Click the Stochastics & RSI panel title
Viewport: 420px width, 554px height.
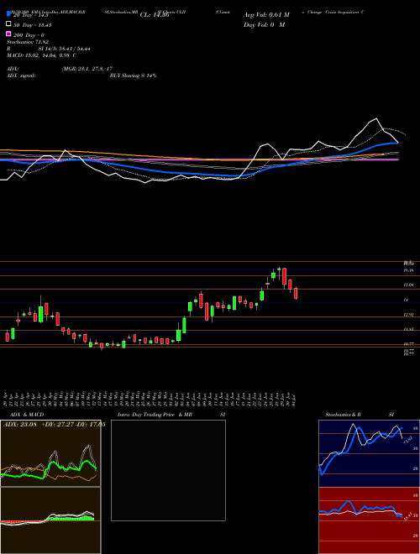point(360,415)
